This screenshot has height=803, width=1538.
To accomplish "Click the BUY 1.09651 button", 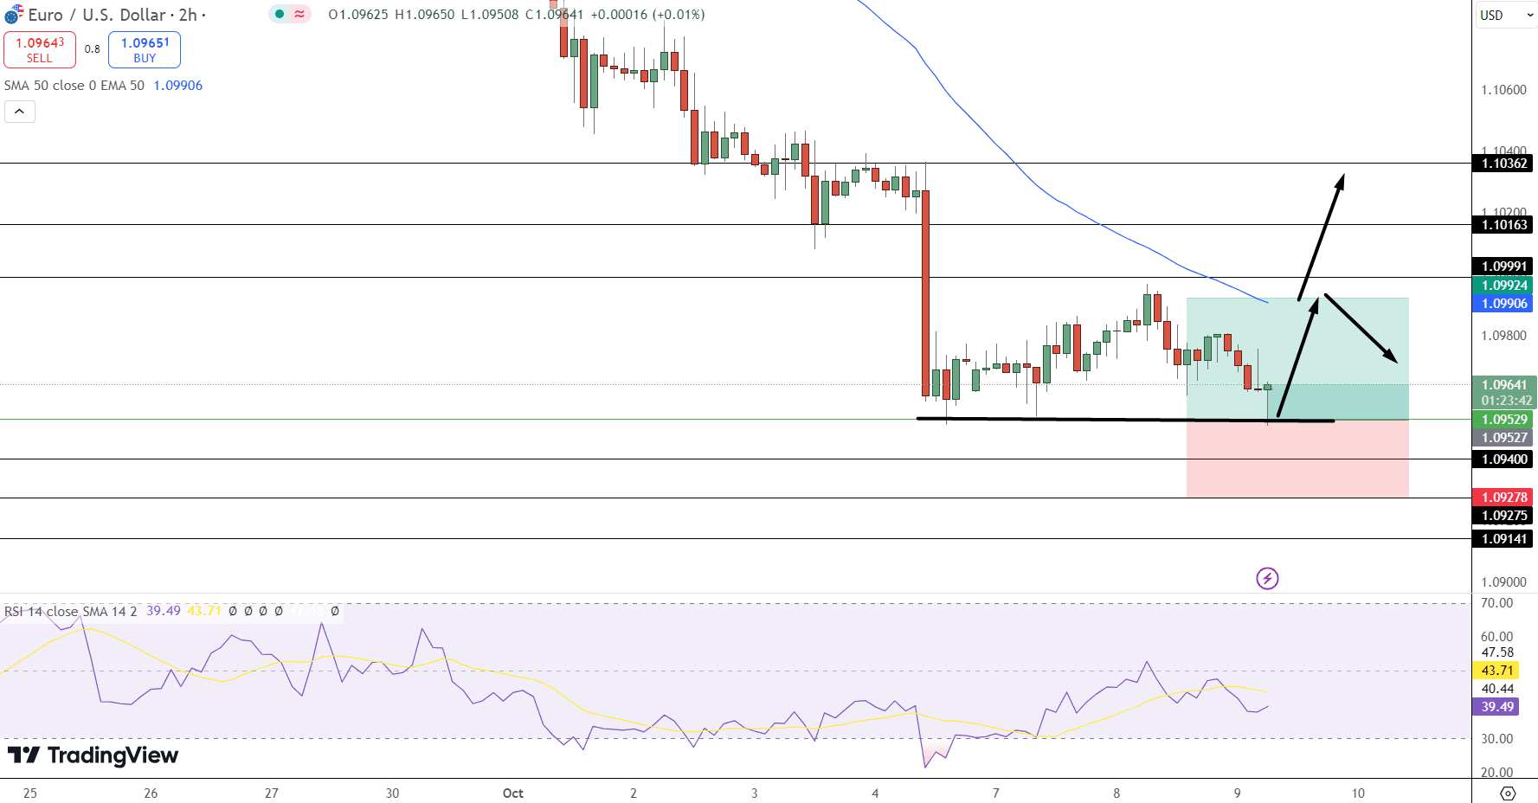I will tap(145, 49).
